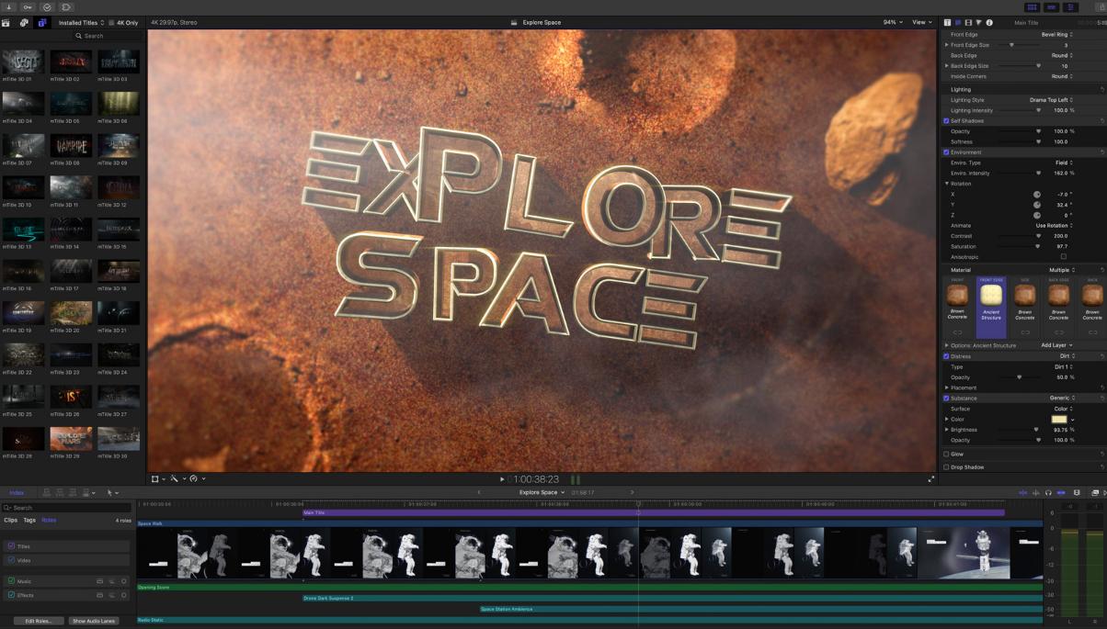Open the Retime menu icon under the viewer
Viewport: 1107px width, 629px height.
tap(193, 478)
